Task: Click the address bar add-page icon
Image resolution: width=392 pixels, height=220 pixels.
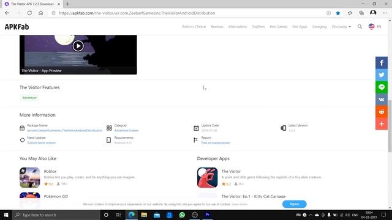Action: pos(328,13)
